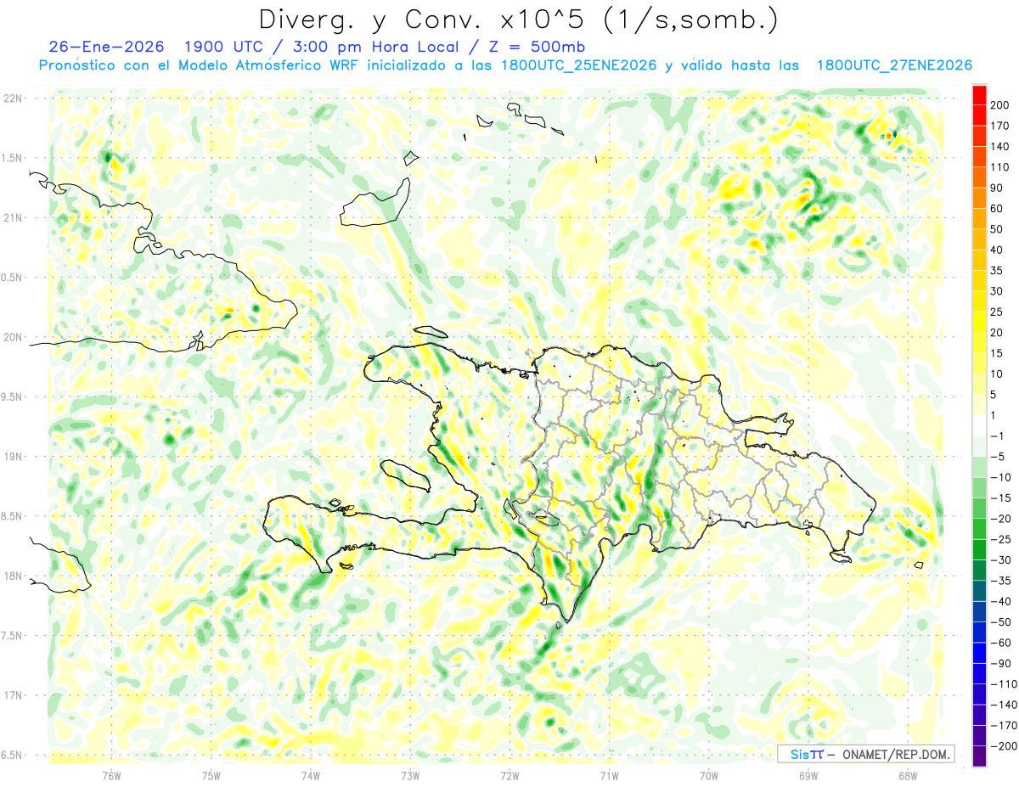Click the positive '50' colorbar value
The image size is (1019, 787).
998,229
